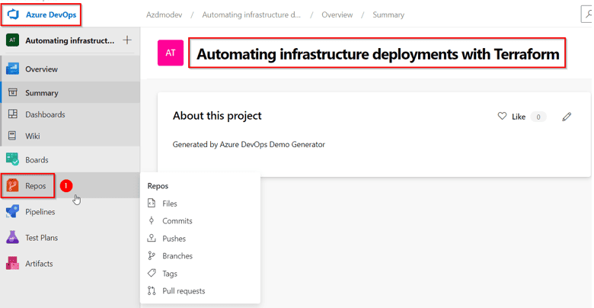Image resolution: width=594 pixels, height=308 pixels.
Task: Click the Pull requests icon in flyout
Action: point(152,291)
